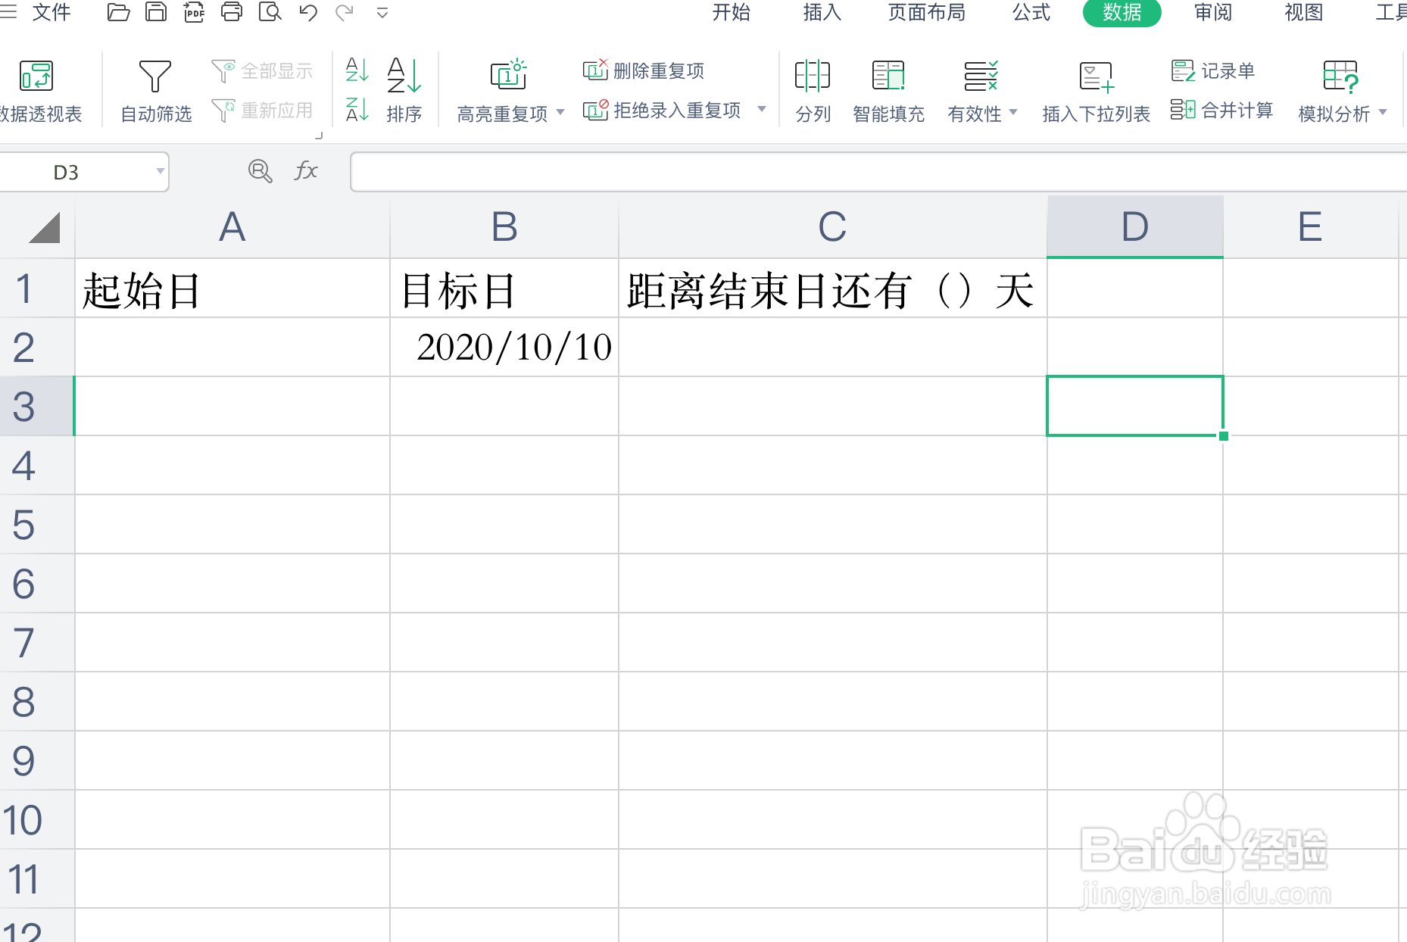Image resolution: width=1407 pixels, height=942 pixels.
Task: Click into the formula bar
Action: click(x=878, y=172)
